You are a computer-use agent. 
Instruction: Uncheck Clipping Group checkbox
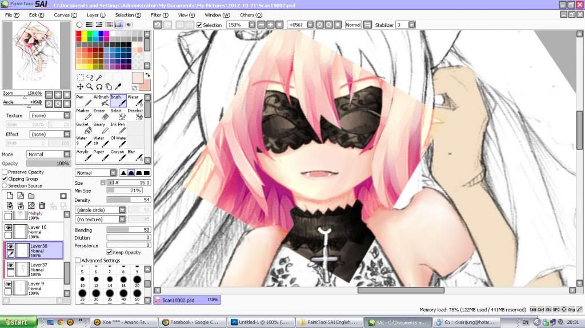[x=5, y=179]
